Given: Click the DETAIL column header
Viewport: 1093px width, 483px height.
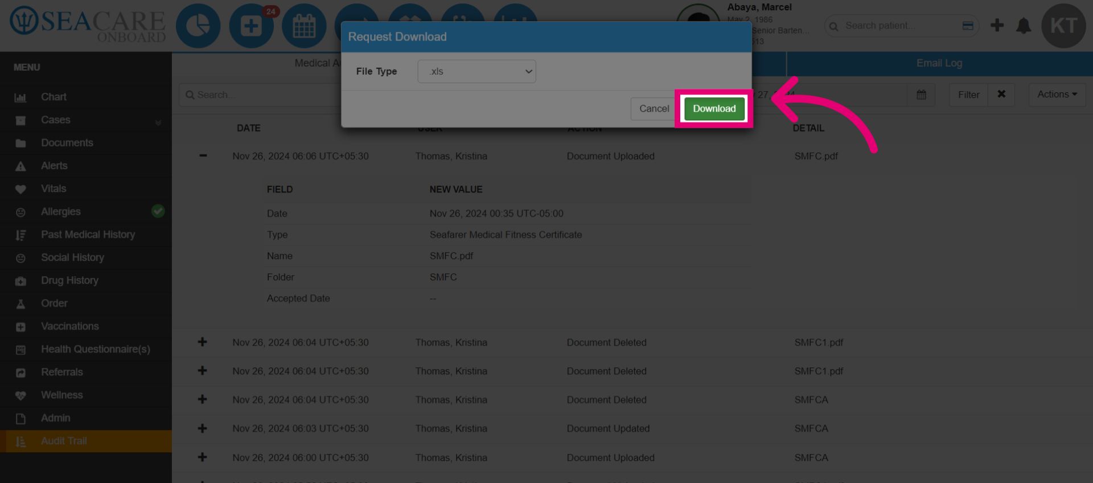Looking at the screenshot, I should (x=808, y=128).
